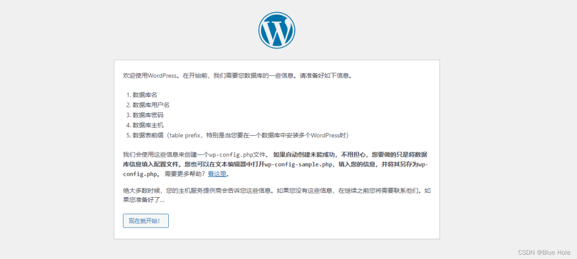
Task: Click the WordPress logo at the top
Action: point(277,30)
